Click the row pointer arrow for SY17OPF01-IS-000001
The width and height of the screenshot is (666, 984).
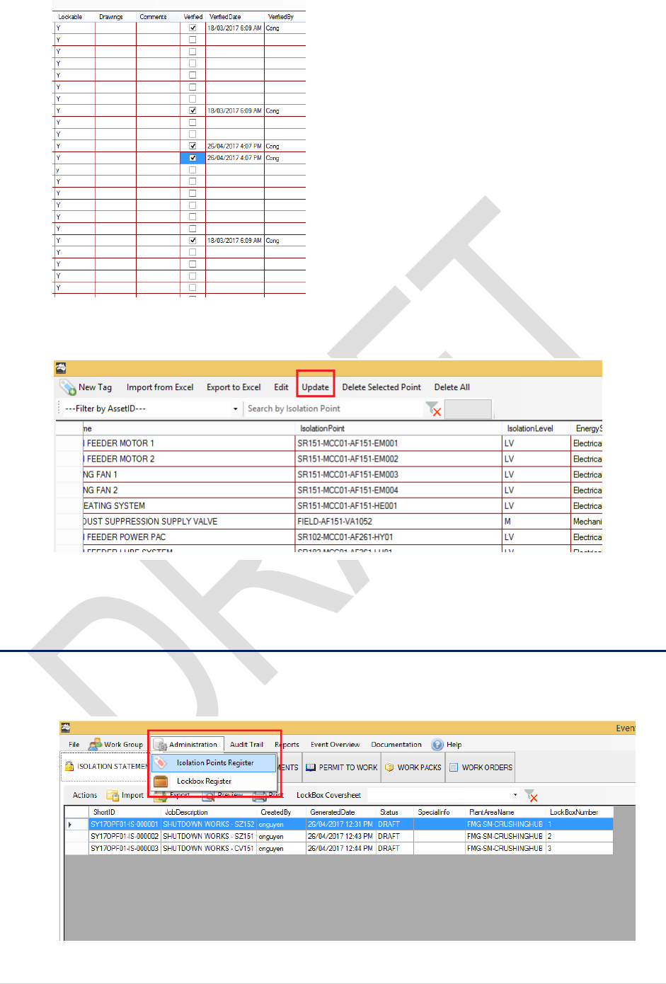(x=70, y=824)
